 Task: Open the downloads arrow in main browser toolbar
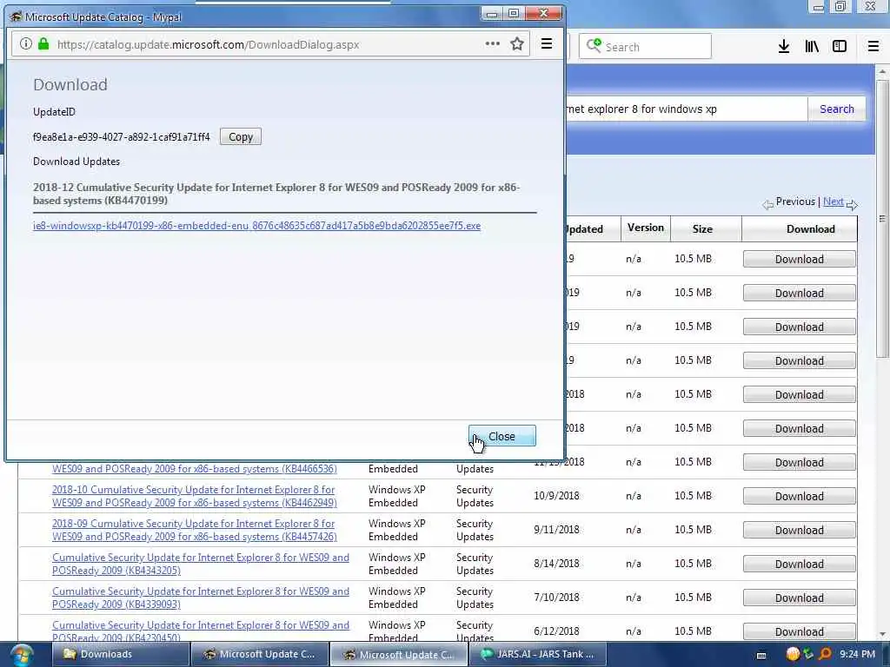tap(784, 47)
